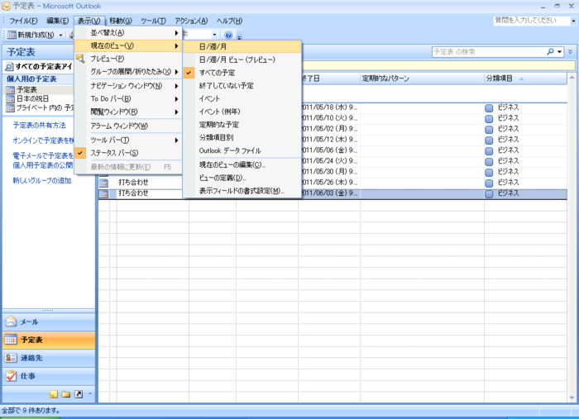The height and width of the screenshot is (419, 579).
Task: Open the Shortcuts icon in the bottom strip
Action: (79, 394)
